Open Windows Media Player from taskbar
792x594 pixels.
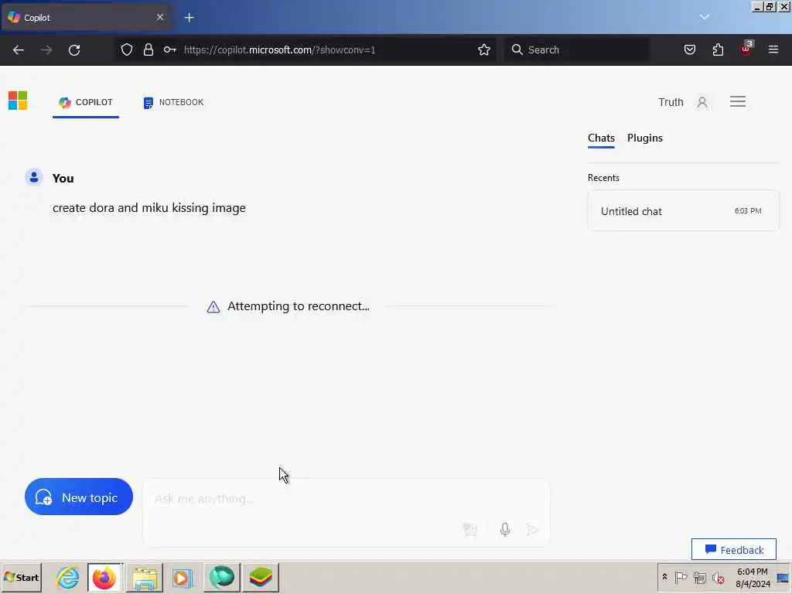click(x=183, y=578)
